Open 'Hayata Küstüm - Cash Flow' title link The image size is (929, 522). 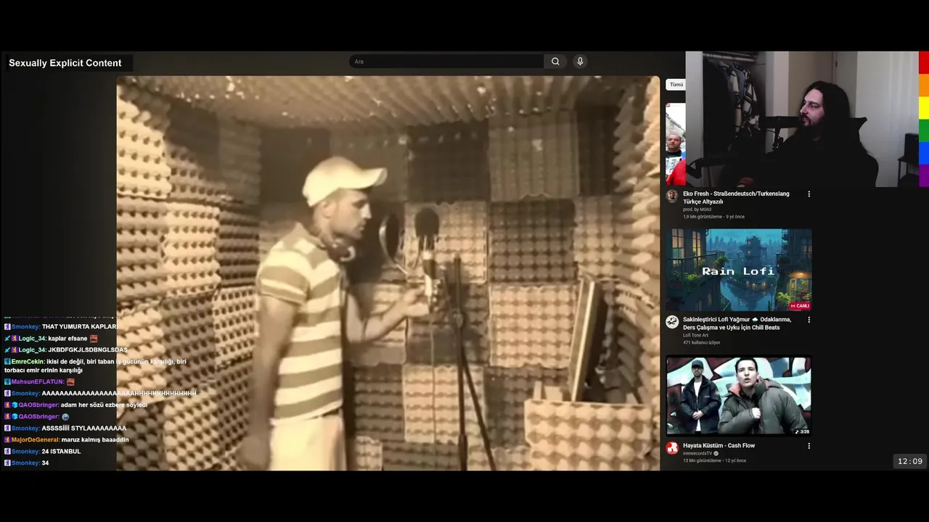pos(719,446)
